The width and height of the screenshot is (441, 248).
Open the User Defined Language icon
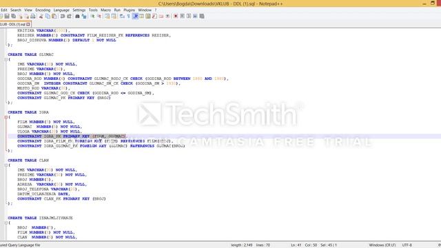(141, 17)
